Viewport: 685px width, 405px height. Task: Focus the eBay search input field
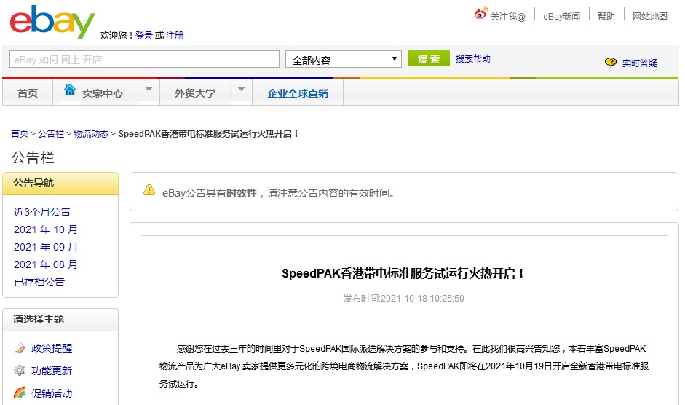[x=144, y=59]
